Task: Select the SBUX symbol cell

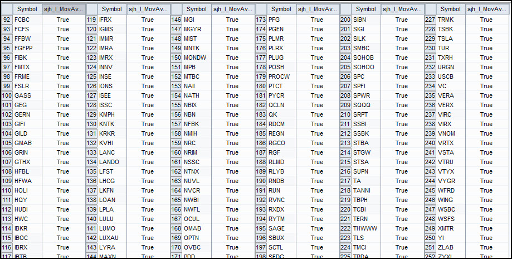Action: coord(282,238)
